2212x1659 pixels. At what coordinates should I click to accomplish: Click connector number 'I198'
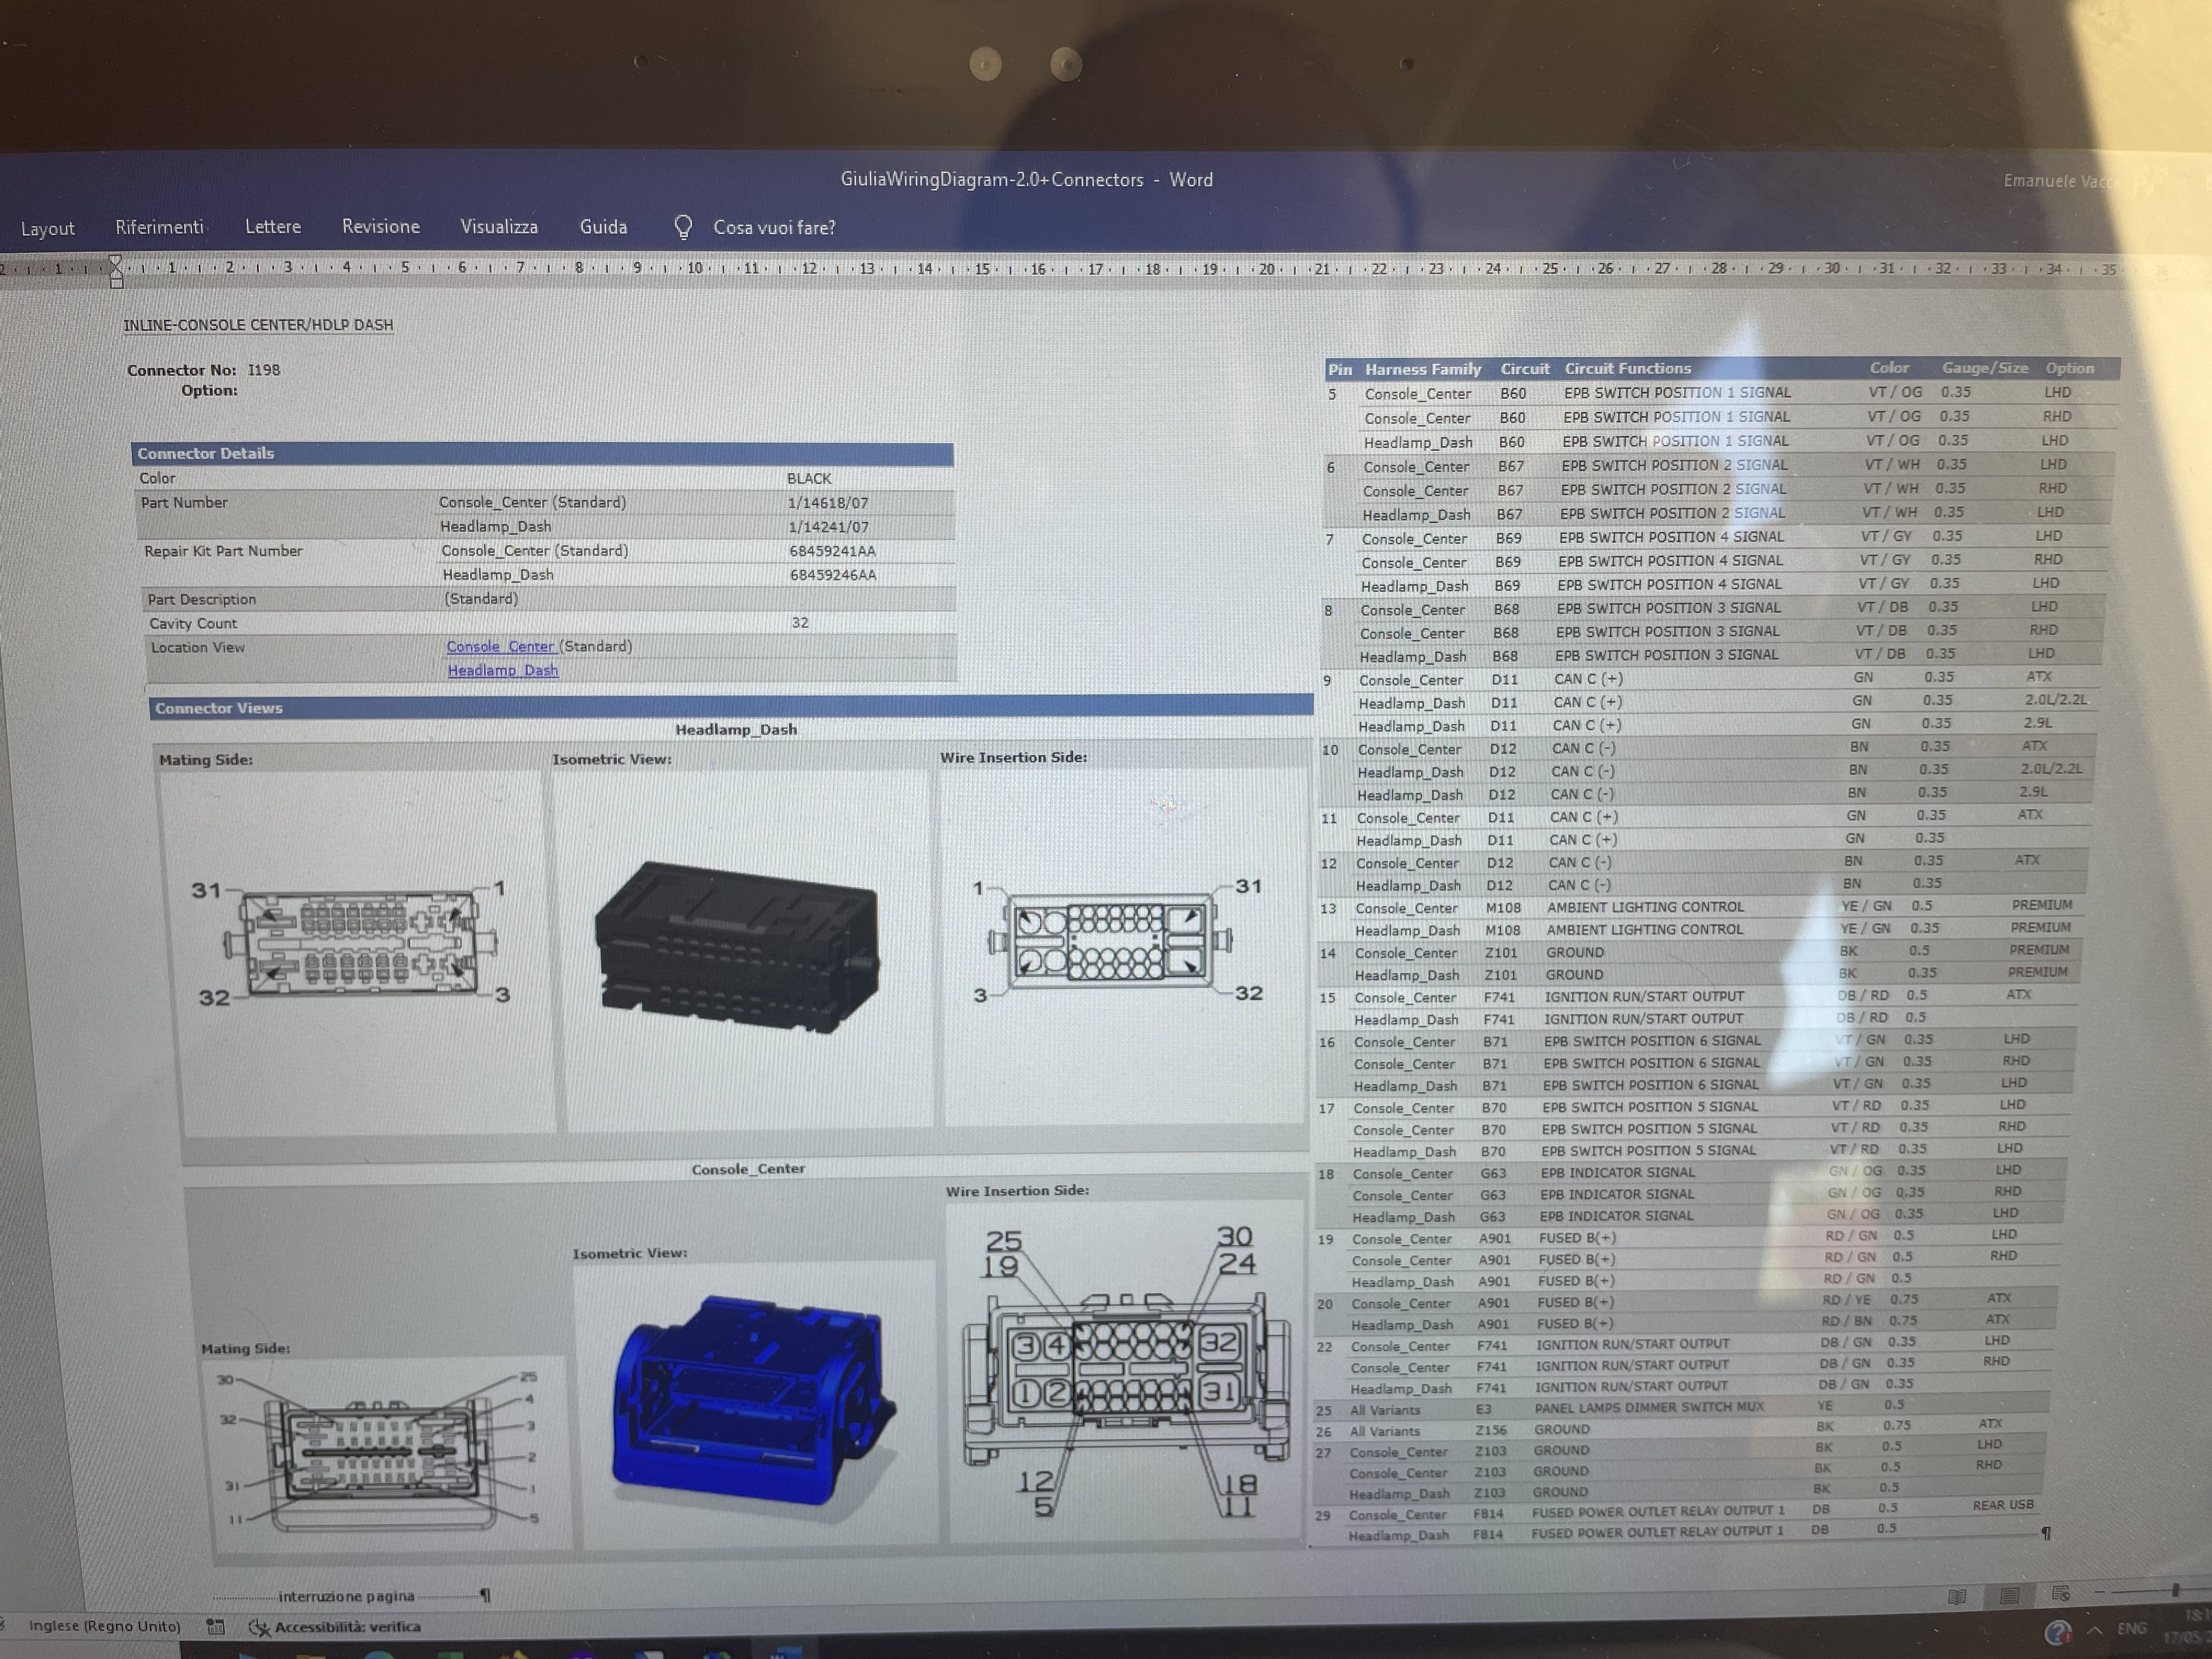[x=264, y=370]
